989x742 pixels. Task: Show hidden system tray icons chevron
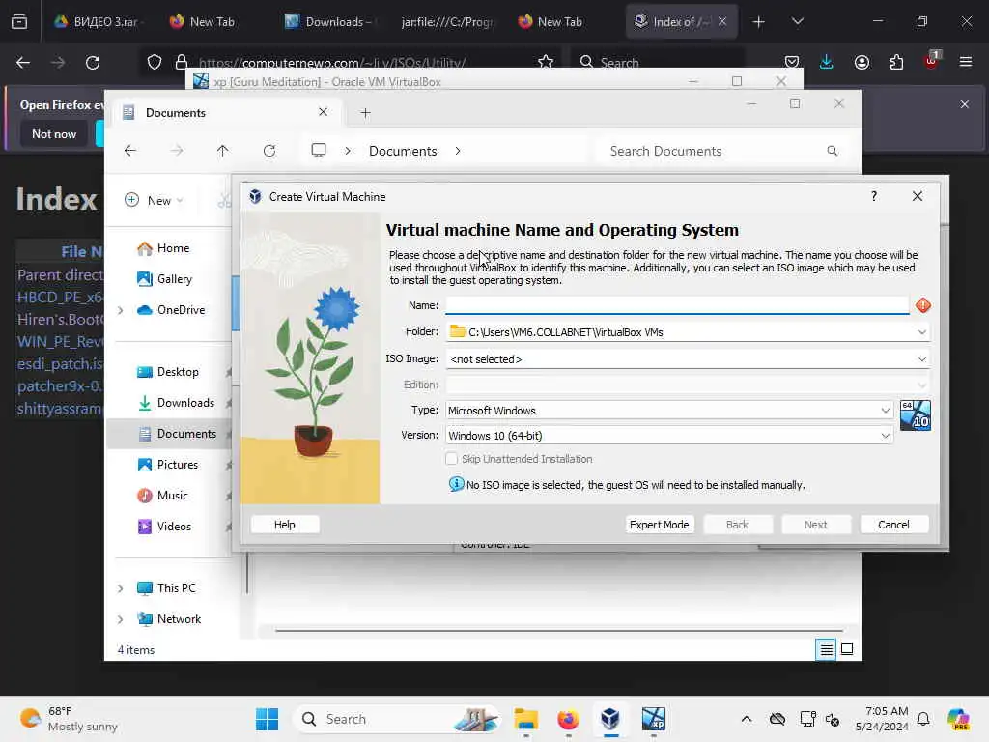coord(747,719)
